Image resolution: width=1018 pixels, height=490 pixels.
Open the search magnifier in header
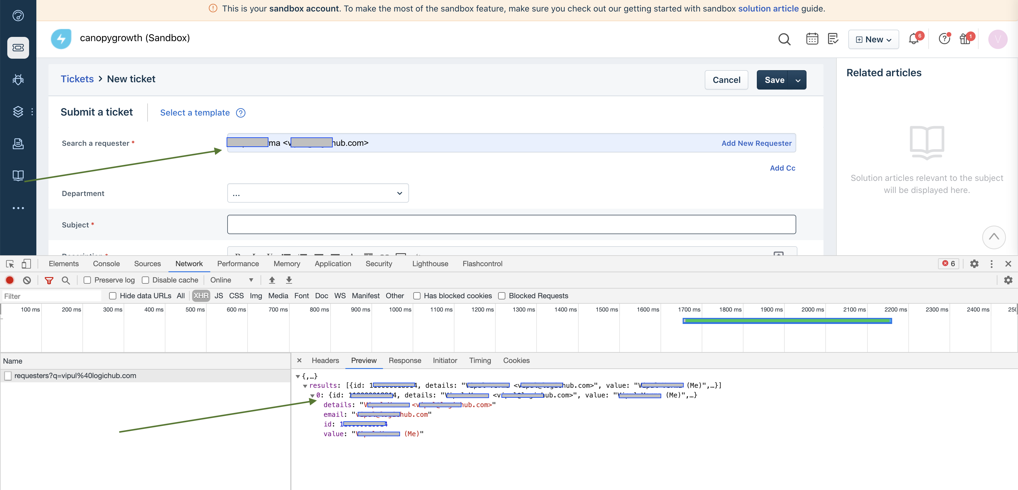[x=784, y=39]
